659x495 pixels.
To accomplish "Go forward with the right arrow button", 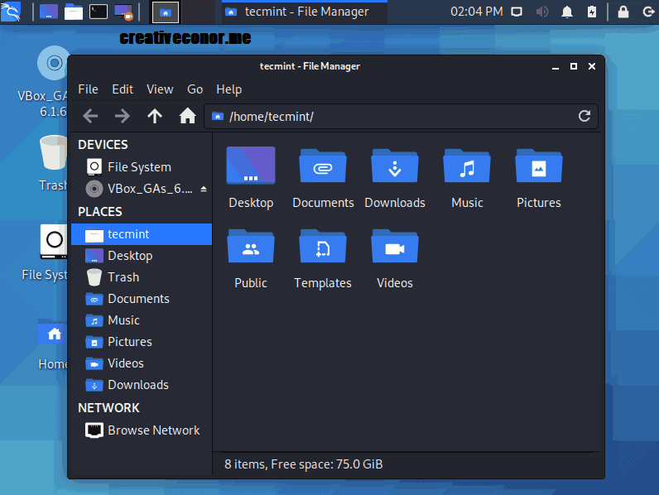I will click(x=123, y=116).
